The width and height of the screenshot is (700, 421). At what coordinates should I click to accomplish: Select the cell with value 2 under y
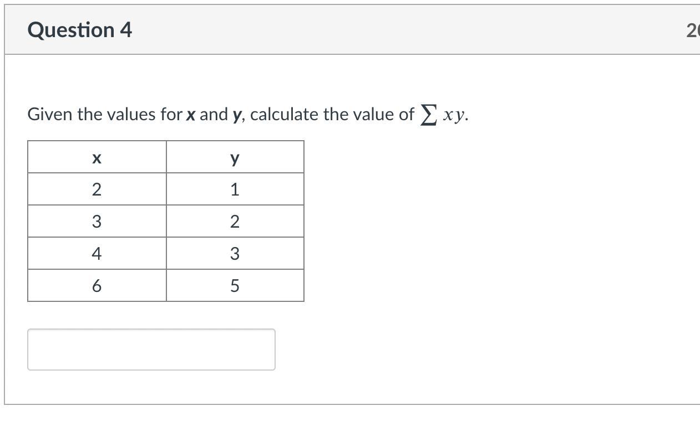tap(235, 222)
